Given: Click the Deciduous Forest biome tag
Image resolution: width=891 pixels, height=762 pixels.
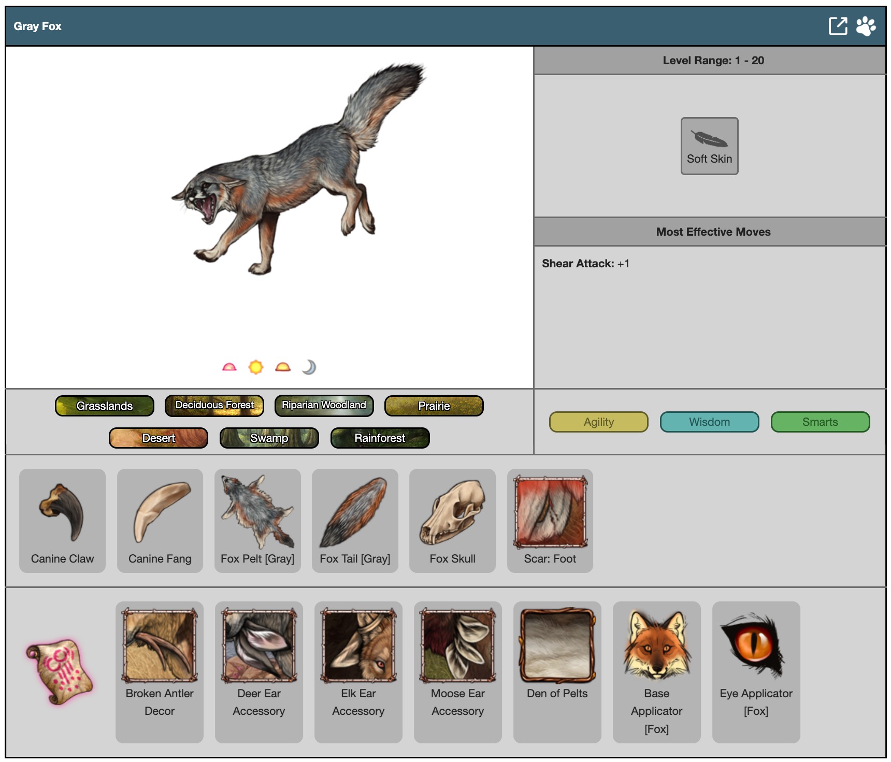Looking at the screenshot, I should pos(214,406).
